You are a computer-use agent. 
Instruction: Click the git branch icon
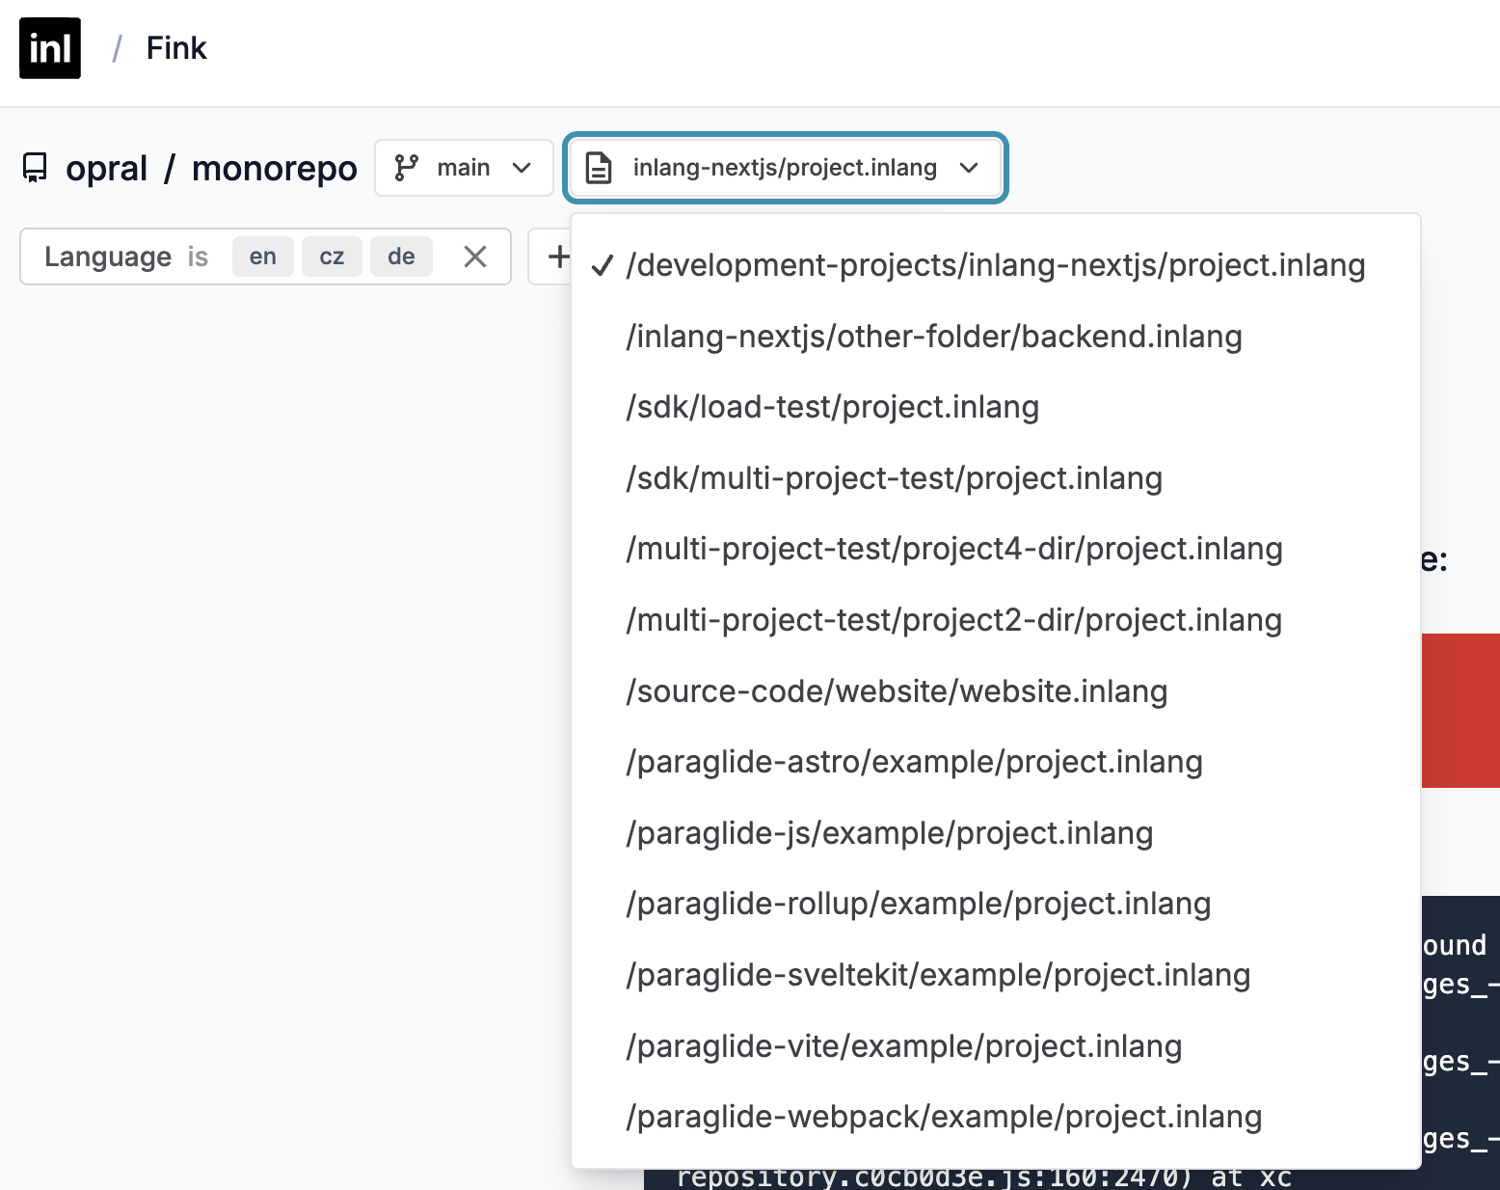[x=407, y=168]
